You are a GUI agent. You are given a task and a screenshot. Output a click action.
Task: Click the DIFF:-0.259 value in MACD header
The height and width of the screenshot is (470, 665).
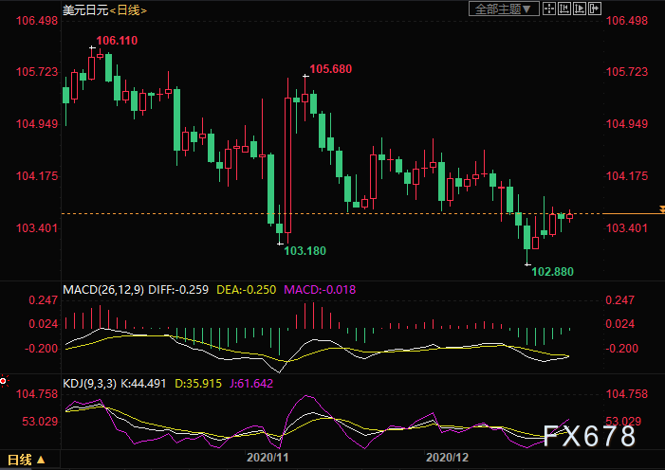pos(187,288)
